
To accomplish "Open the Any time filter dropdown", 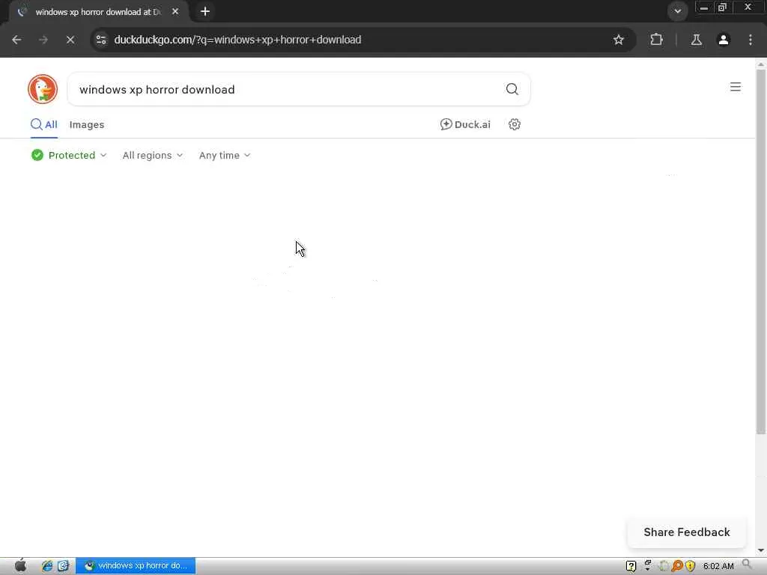I will 225,155.
